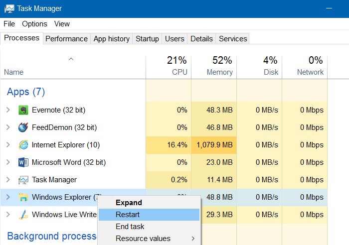Select the Task Manager process name
Viewport: 349px width, 245px height.
click(54, 180)
